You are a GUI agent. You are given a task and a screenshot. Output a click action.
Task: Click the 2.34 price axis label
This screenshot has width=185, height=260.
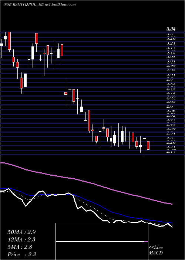pos(171,133)
